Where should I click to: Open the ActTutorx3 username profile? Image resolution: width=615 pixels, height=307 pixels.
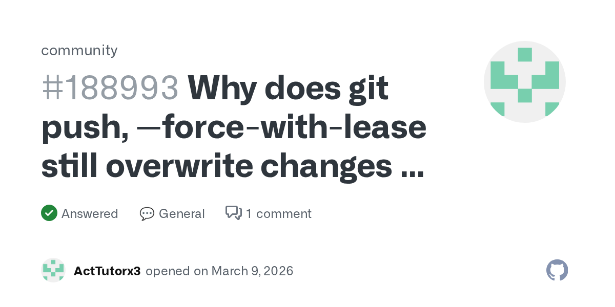(107, 271)
